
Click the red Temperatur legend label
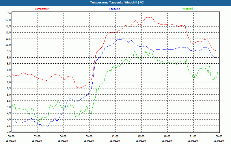42,9
